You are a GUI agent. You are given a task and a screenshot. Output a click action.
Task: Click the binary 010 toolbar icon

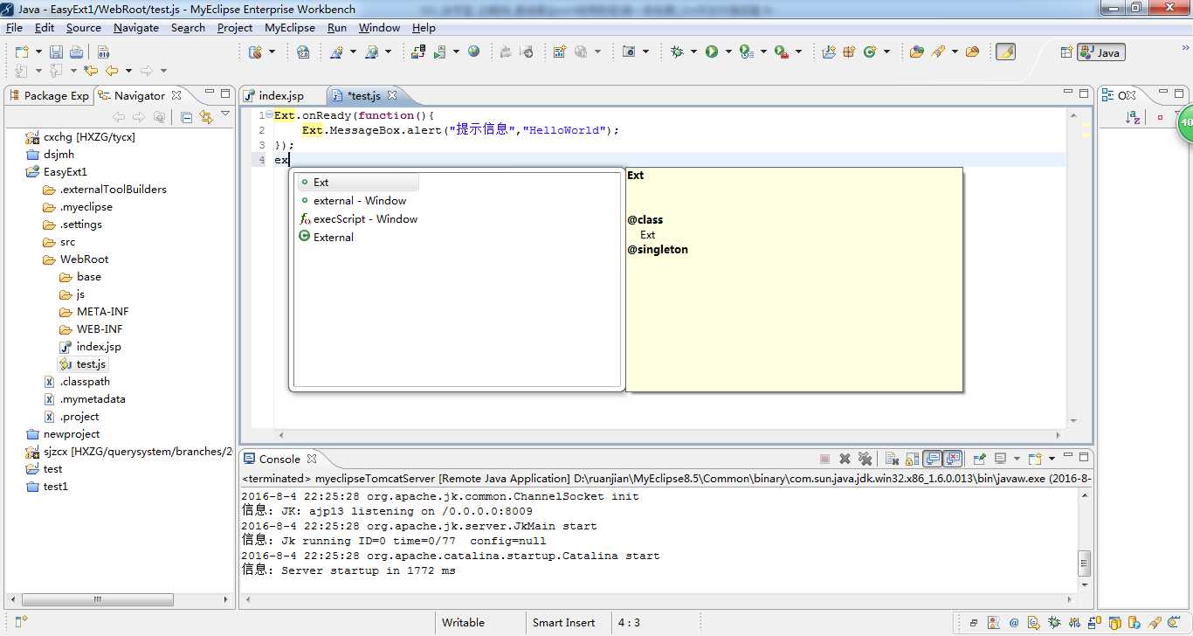(x=103, y=52)
